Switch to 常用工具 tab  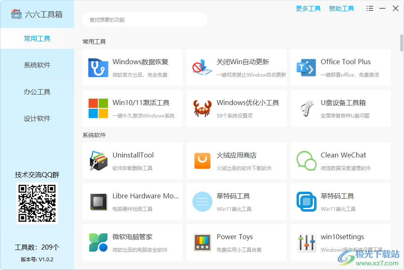click(37, 38)
